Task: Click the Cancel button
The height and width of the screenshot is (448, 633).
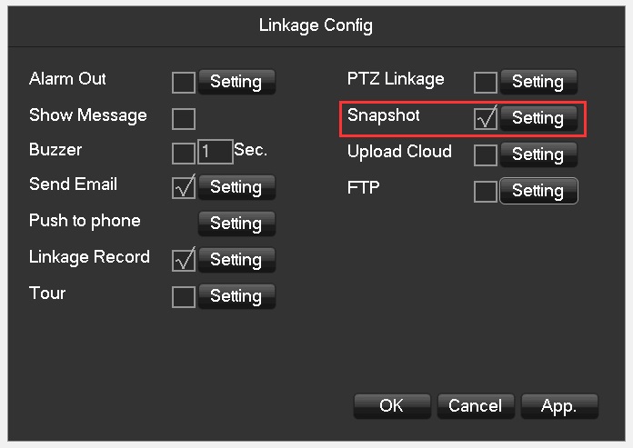Action: click(x=475, y=406)
